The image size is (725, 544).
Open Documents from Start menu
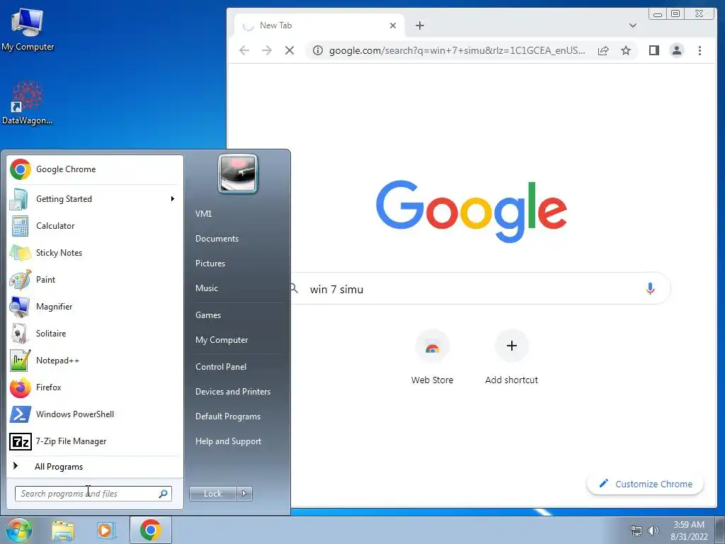pyautogui.click(x=217, y=239)
